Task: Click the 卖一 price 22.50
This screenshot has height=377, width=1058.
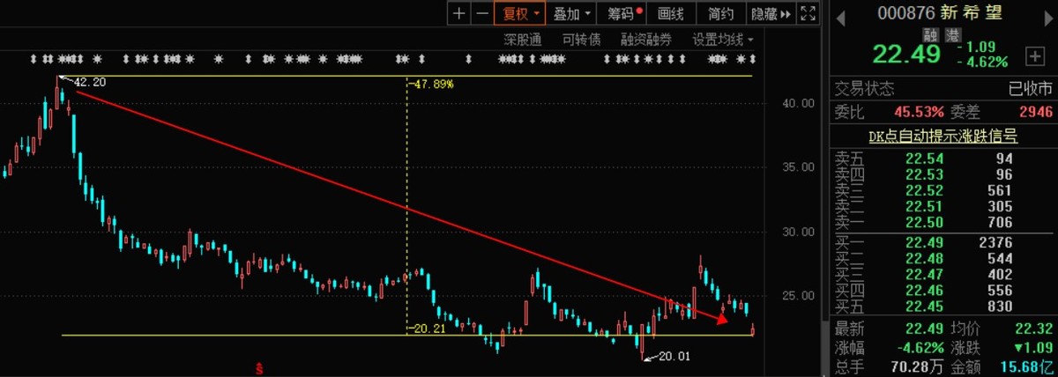Action: tap(925, 221)
